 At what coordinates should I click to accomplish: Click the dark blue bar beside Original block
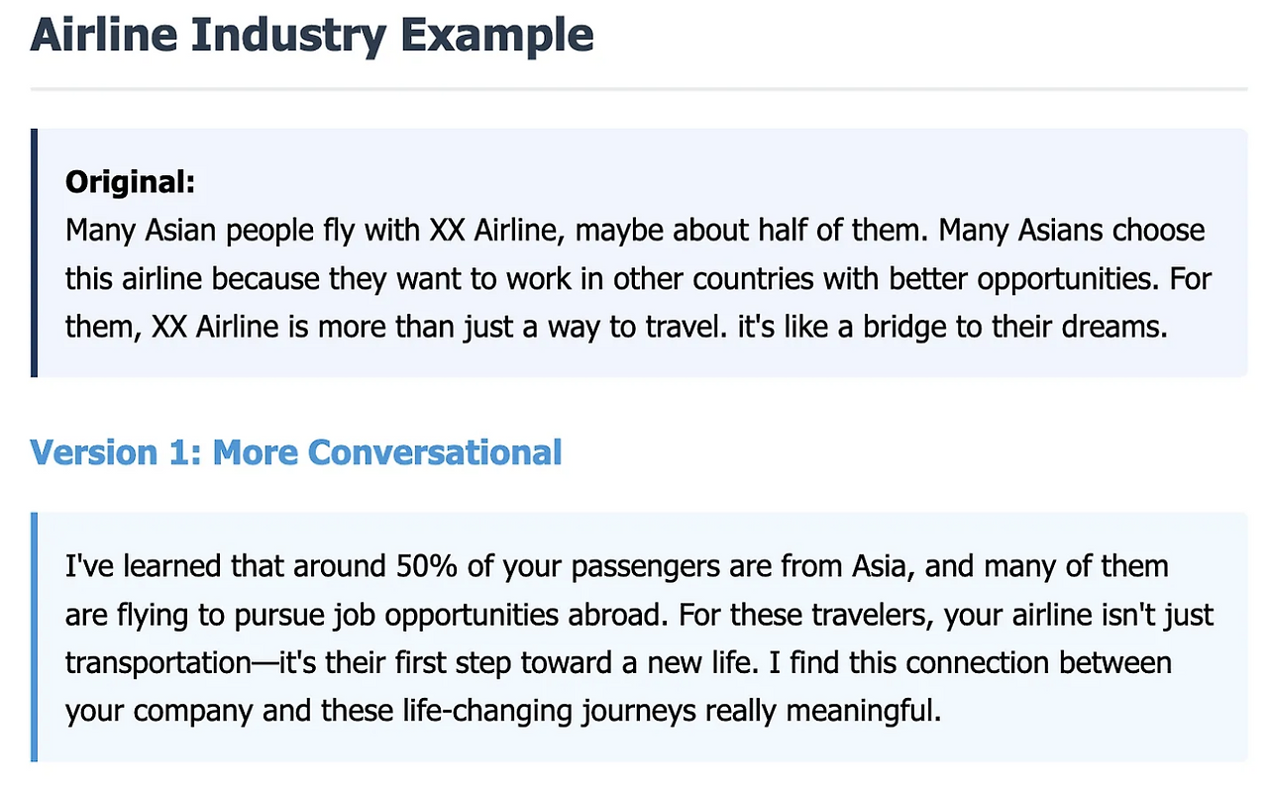coord(34,252)
